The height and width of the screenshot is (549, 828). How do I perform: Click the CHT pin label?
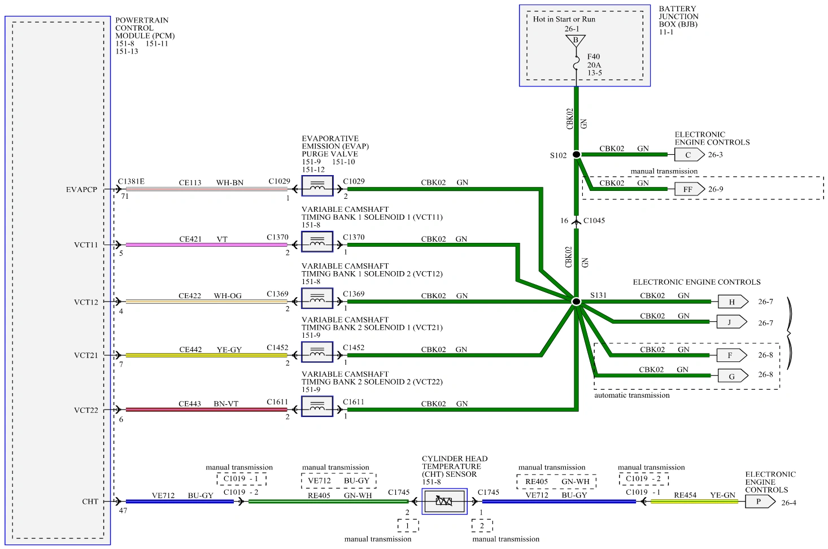(90, 502)
